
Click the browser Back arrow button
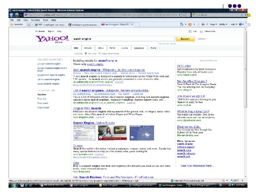[11, 15]
